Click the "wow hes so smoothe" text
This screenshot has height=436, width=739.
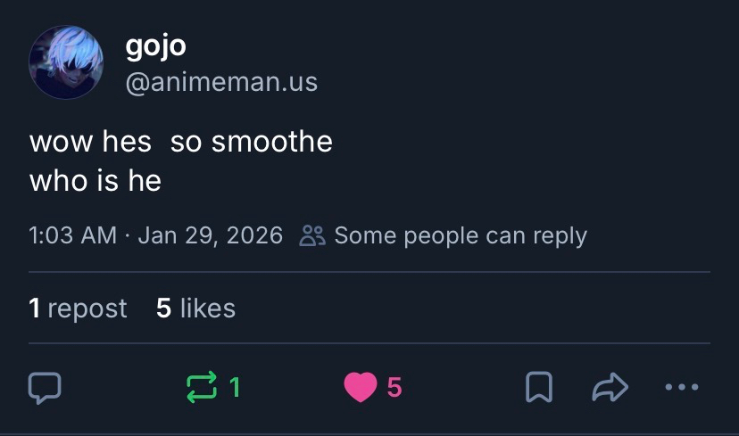pos(180,142)
